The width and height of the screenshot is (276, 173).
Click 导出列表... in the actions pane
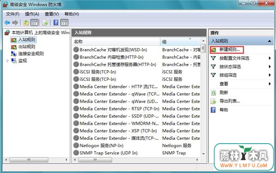tap(230, 101)
